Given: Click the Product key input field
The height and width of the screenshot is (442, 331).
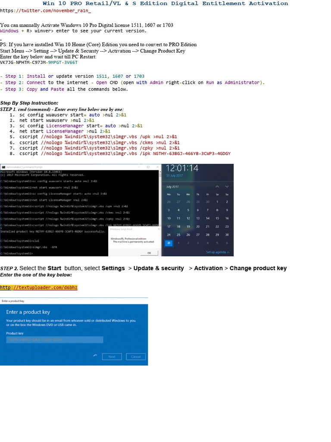Looking at the screenshot, I should (x=55, y=340).
